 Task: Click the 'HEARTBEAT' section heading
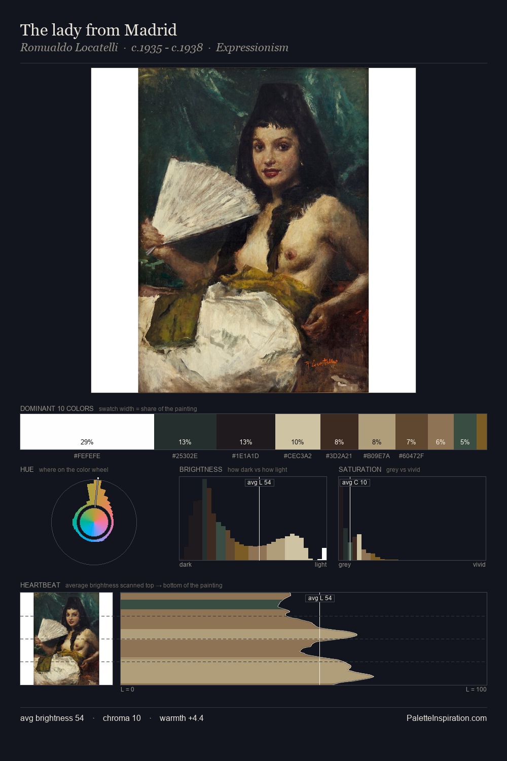click(40, 585)
